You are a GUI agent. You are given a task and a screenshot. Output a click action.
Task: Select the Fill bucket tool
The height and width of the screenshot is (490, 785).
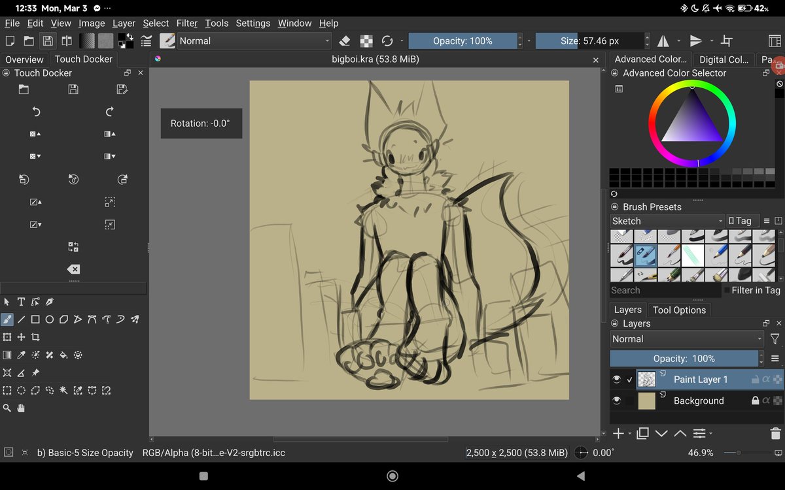pos(63,355)
